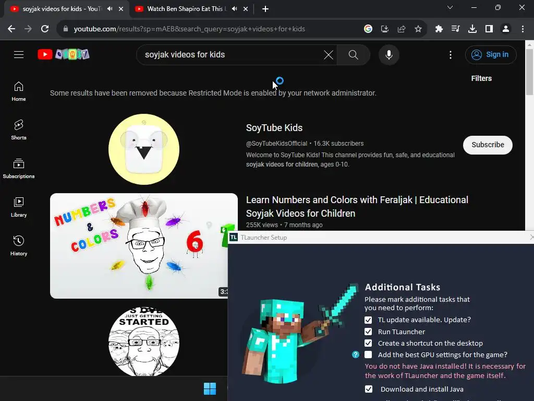Click the TLauncher Setup title bar icon
Viewport: 534px width, 401px height.
coord(234,238)
